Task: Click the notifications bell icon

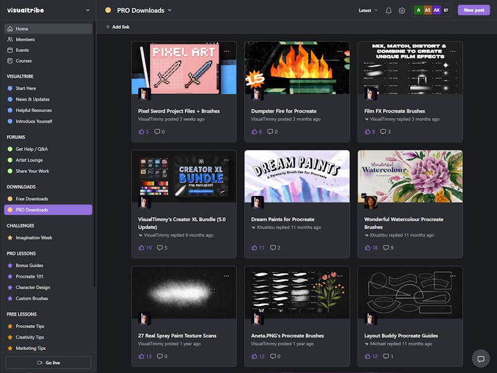Action: pyautogui.click(x=388, y=11)
